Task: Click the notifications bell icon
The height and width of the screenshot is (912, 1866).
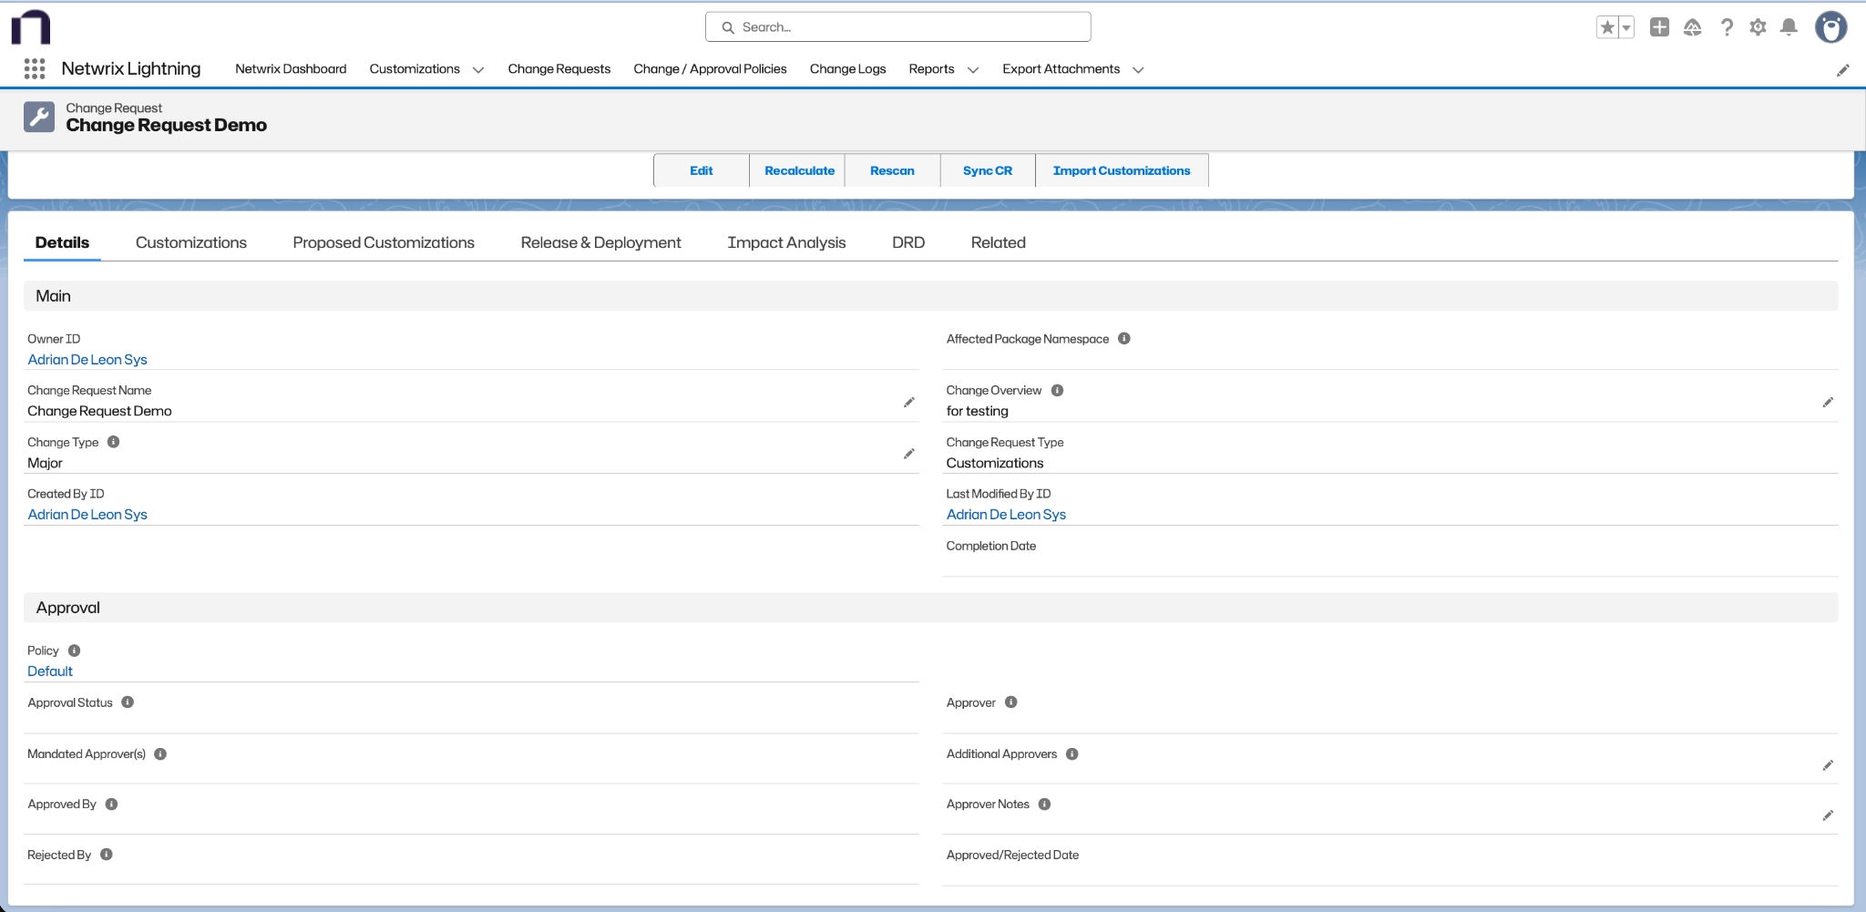Action: 1789,27
